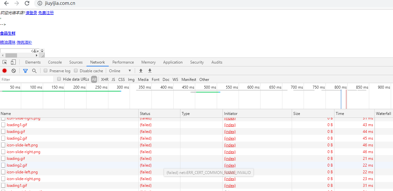Filter requests by CSS

coord(122,79)
